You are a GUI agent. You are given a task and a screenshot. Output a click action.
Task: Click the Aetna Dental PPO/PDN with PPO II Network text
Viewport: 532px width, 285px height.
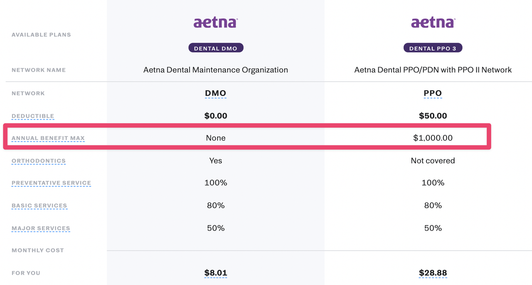pyautogui.click(x=433, y=70)
